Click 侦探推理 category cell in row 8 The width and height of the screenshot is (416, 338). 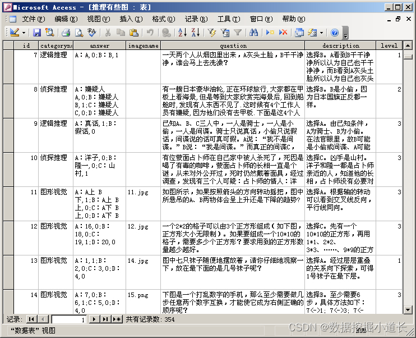tap(56, 101)
